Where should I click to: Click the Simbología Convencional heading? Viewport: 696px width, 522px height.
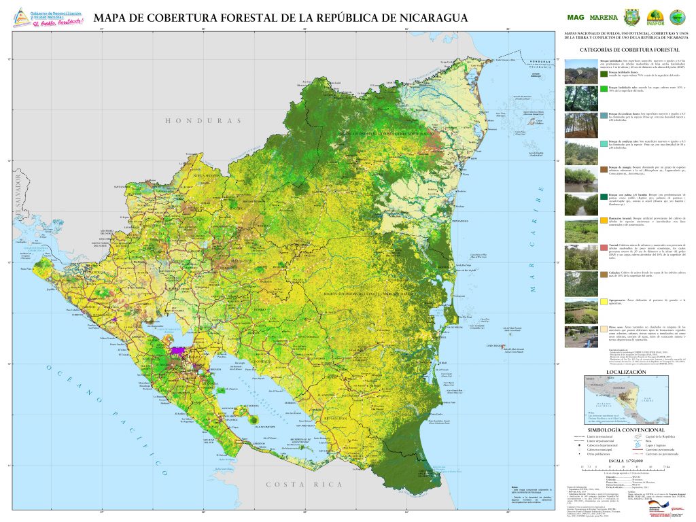point(625,430)
